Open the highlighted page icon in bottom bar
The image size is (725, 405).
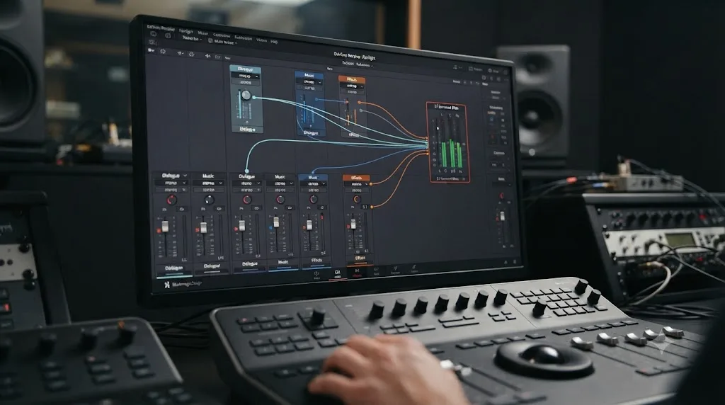[x=337, y=274]
